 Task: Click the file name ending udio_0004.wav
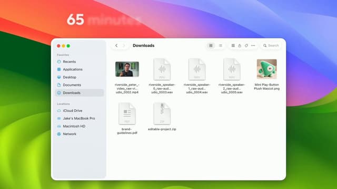coord(197,89)
